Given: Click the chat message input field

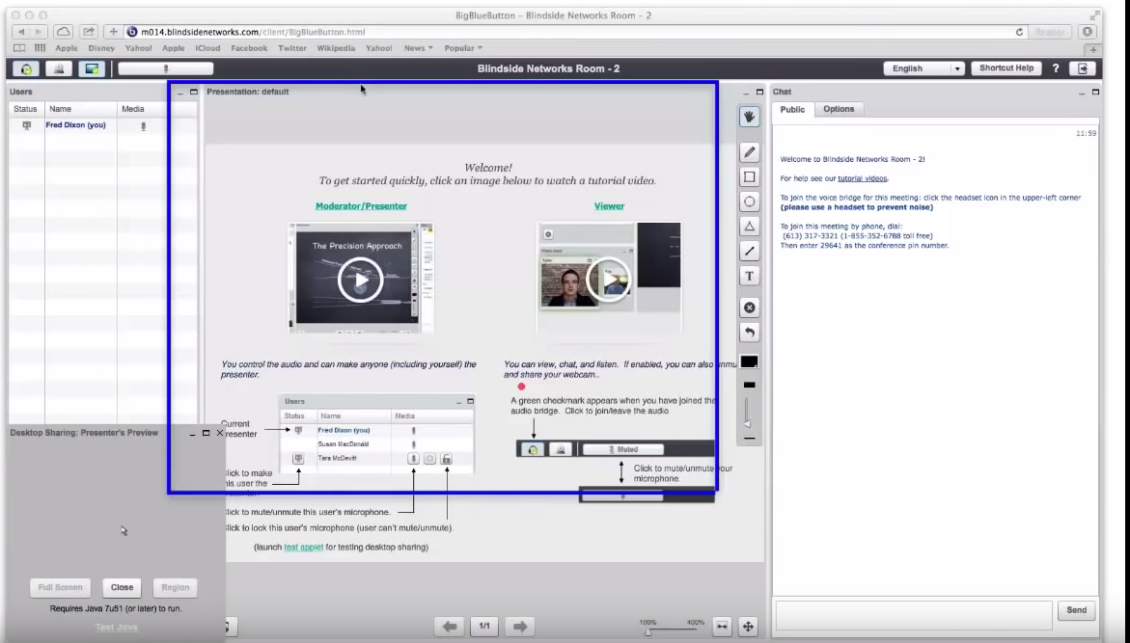Looking at the screenshot, I should click(x=914, y=615).
